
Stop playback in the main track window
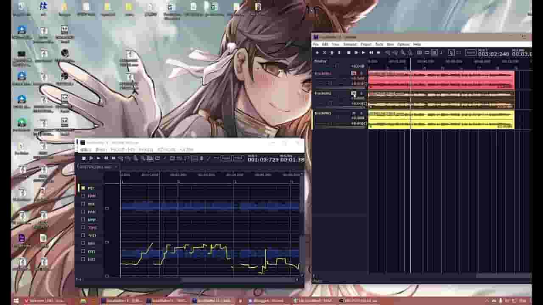[x=349, y=53]
